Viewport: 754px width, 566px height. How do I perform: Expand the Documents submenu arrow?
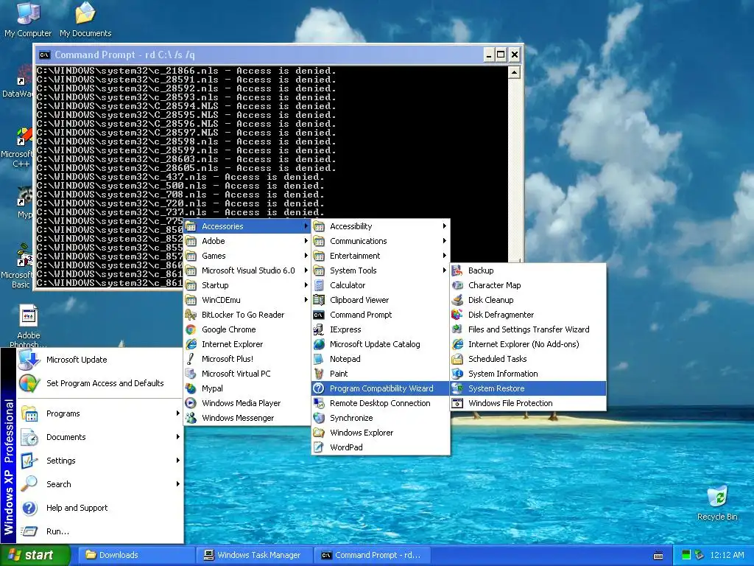[x=177, y=437]
